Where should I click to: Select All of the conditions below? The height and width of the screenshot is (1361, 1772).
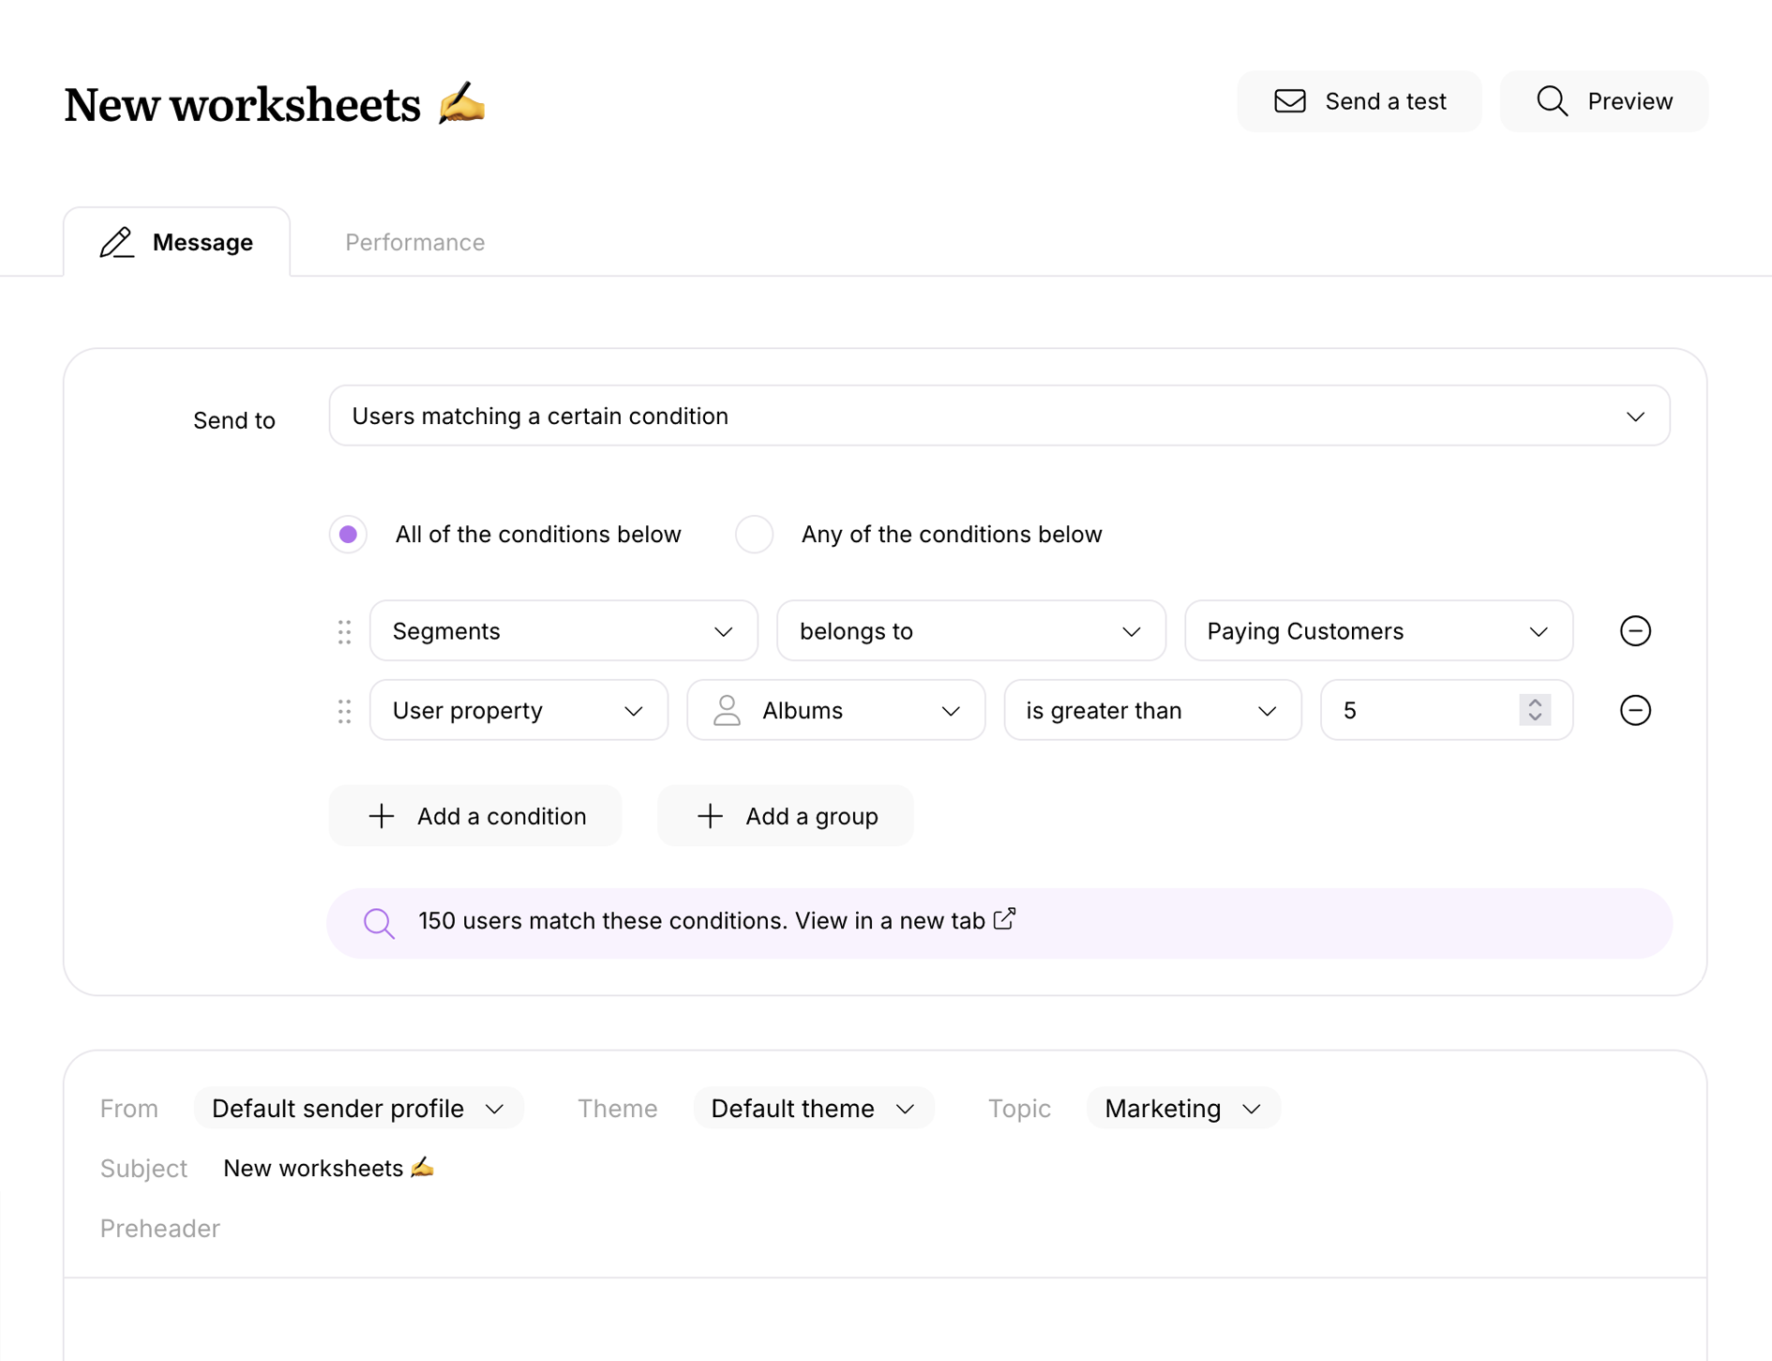point(348,534)
